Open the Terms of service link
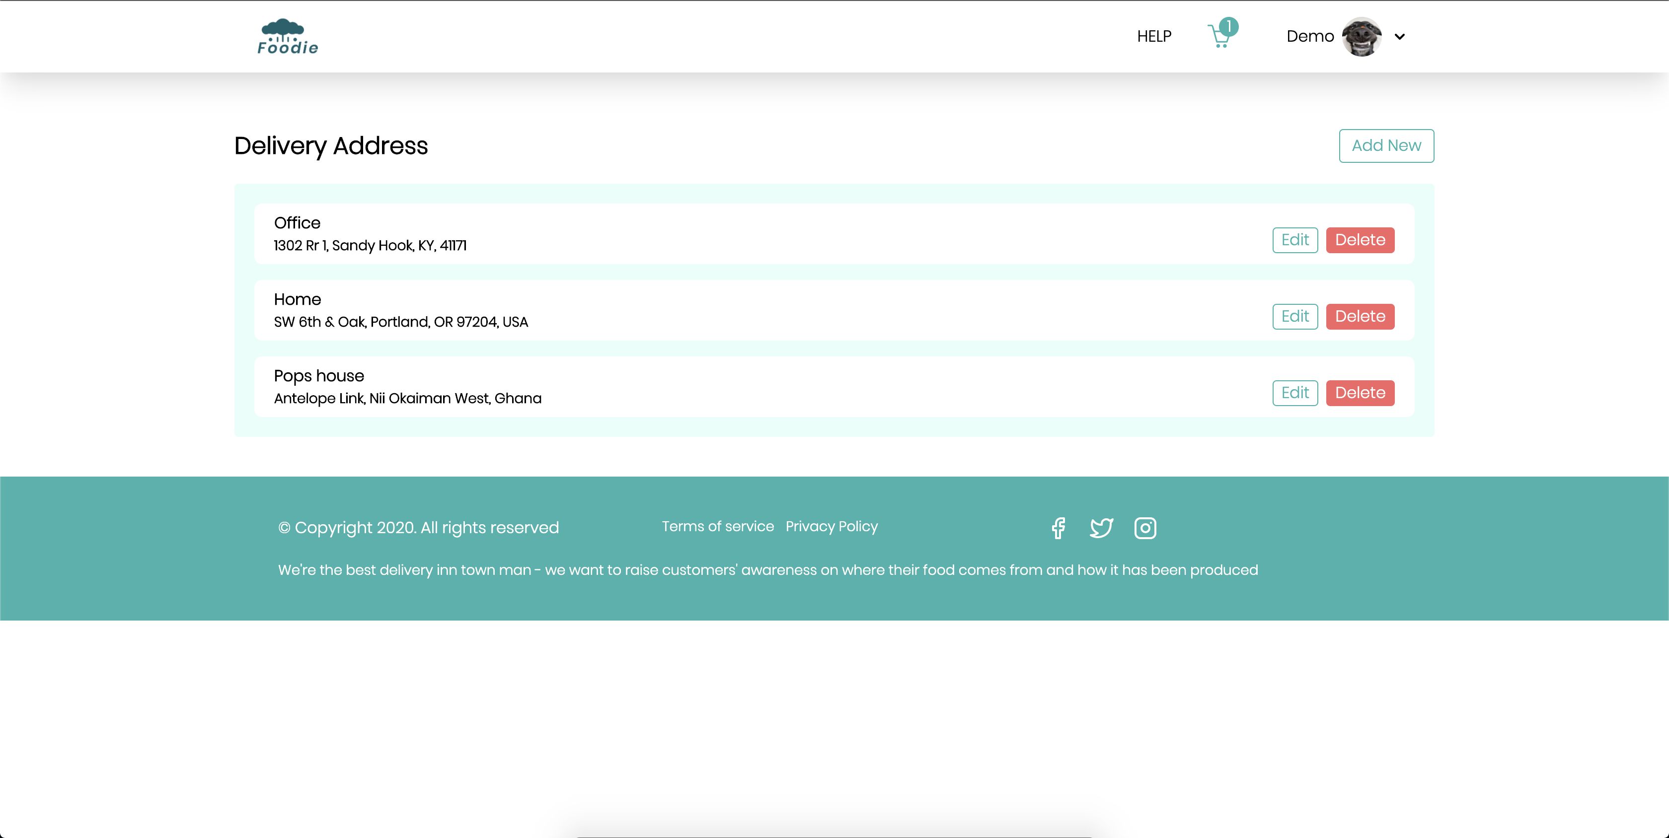Screen dimensions: 1669x838 click(718, 527)
